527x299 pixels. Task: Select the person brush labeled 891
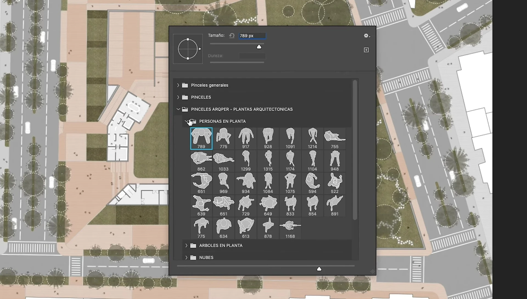tap(335, 206)
